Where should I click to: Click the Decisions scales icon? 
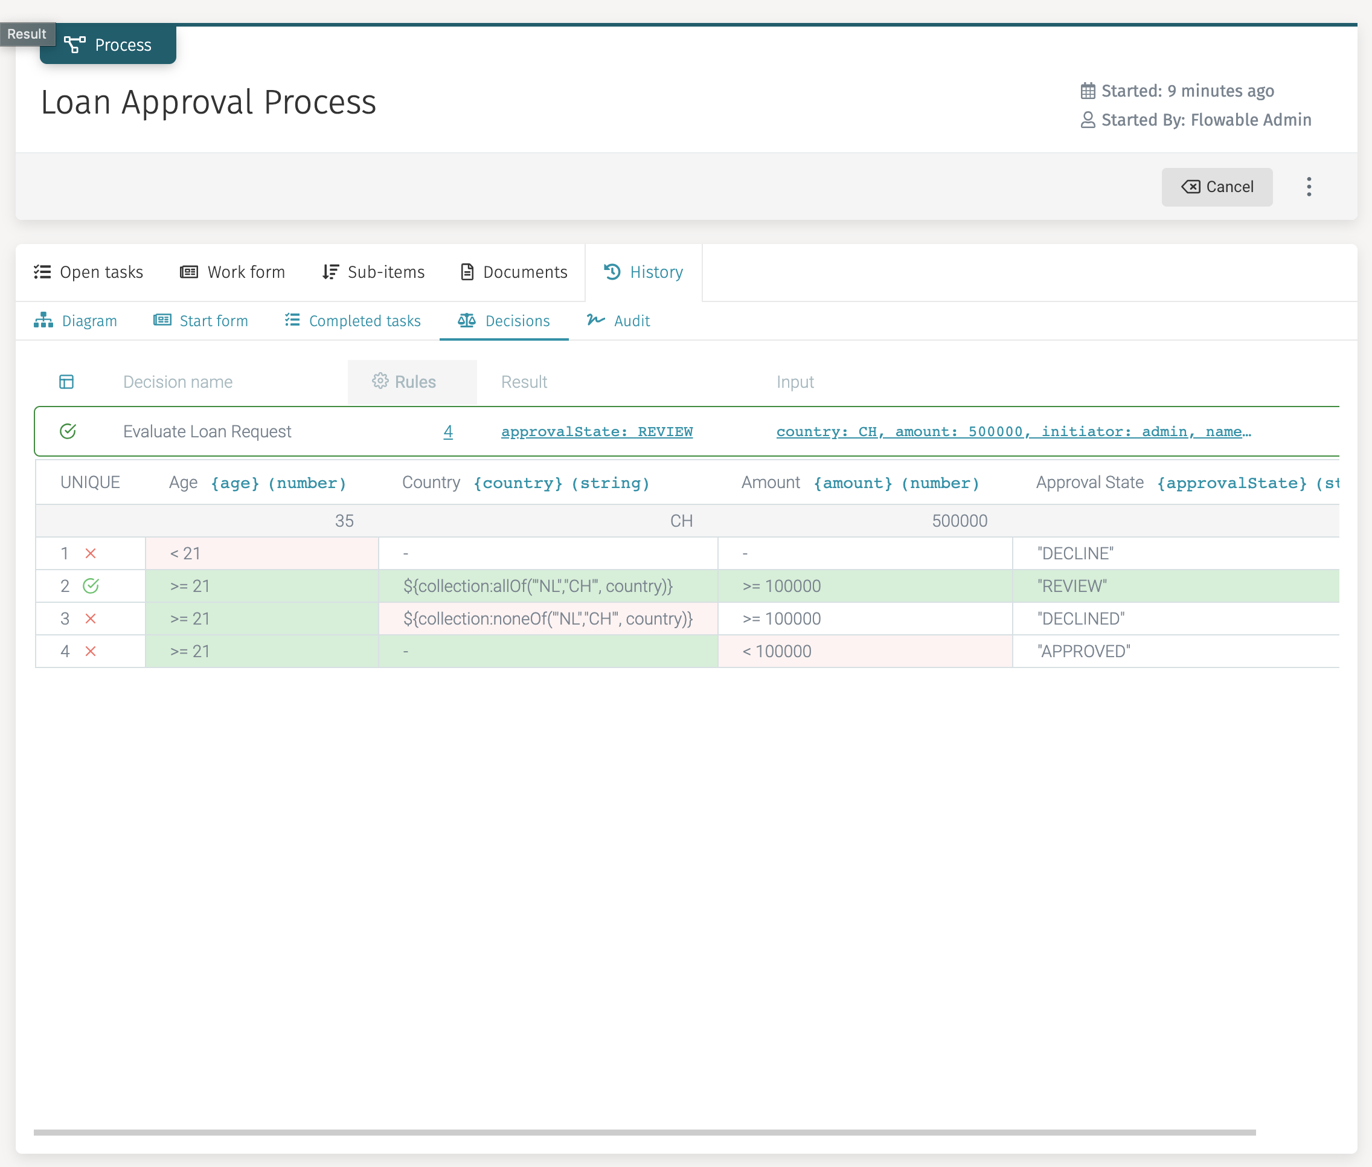click(466, 320)
